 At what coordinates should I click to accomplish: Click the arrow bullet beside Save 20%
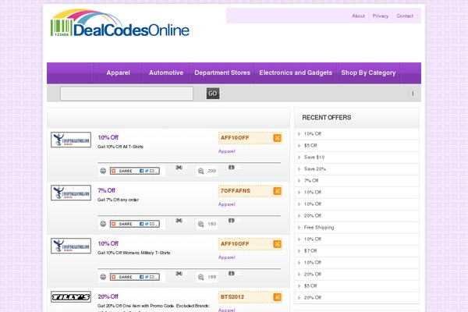(x=299, y=169)
